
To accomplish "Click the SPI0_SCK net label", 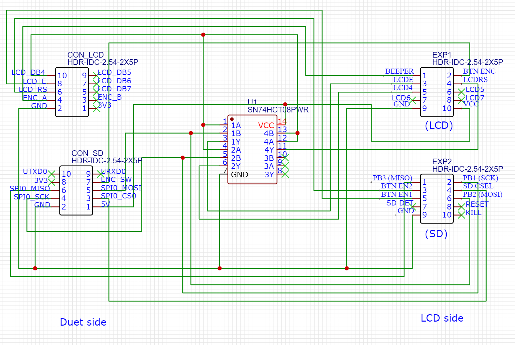I will coord(31,197).
